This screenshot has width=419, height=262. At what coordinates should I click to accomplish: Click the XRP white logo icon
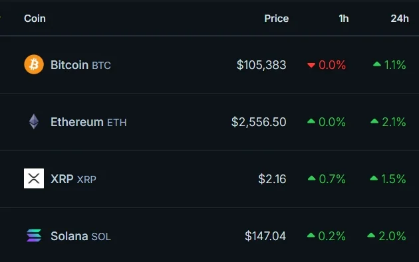coord(34,178)
